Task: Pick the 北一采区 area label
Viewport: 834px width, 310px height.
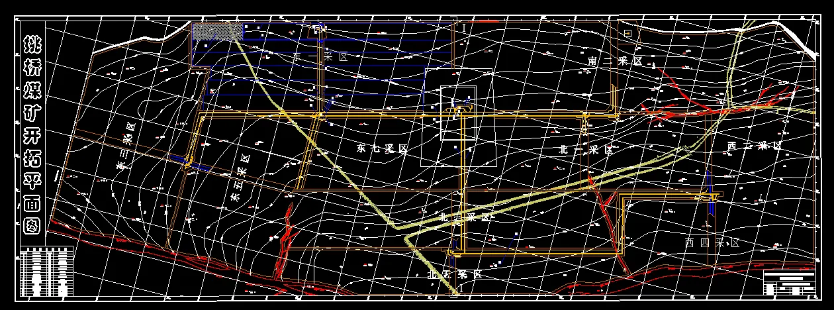Action: coord(586,150)
